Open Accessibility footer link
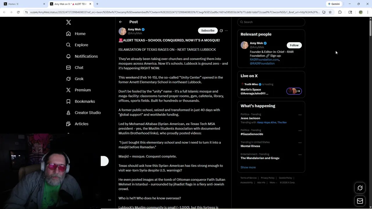The width and height of the screenshot is (372, 209). pos(246,183)
